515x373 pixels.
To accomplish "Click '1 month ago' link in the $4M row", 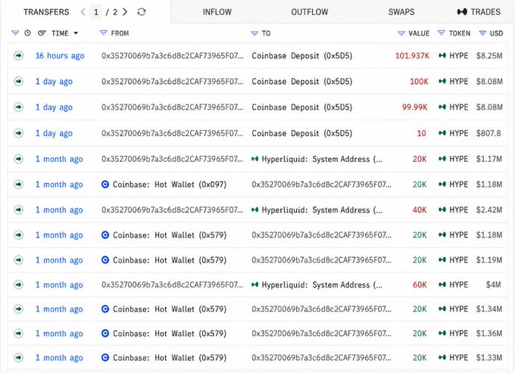I will (59, 284).
